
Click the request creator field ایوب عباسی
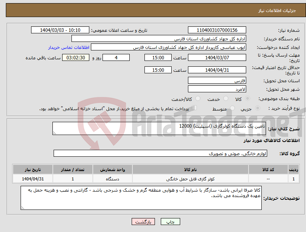(x=169, y=47)
